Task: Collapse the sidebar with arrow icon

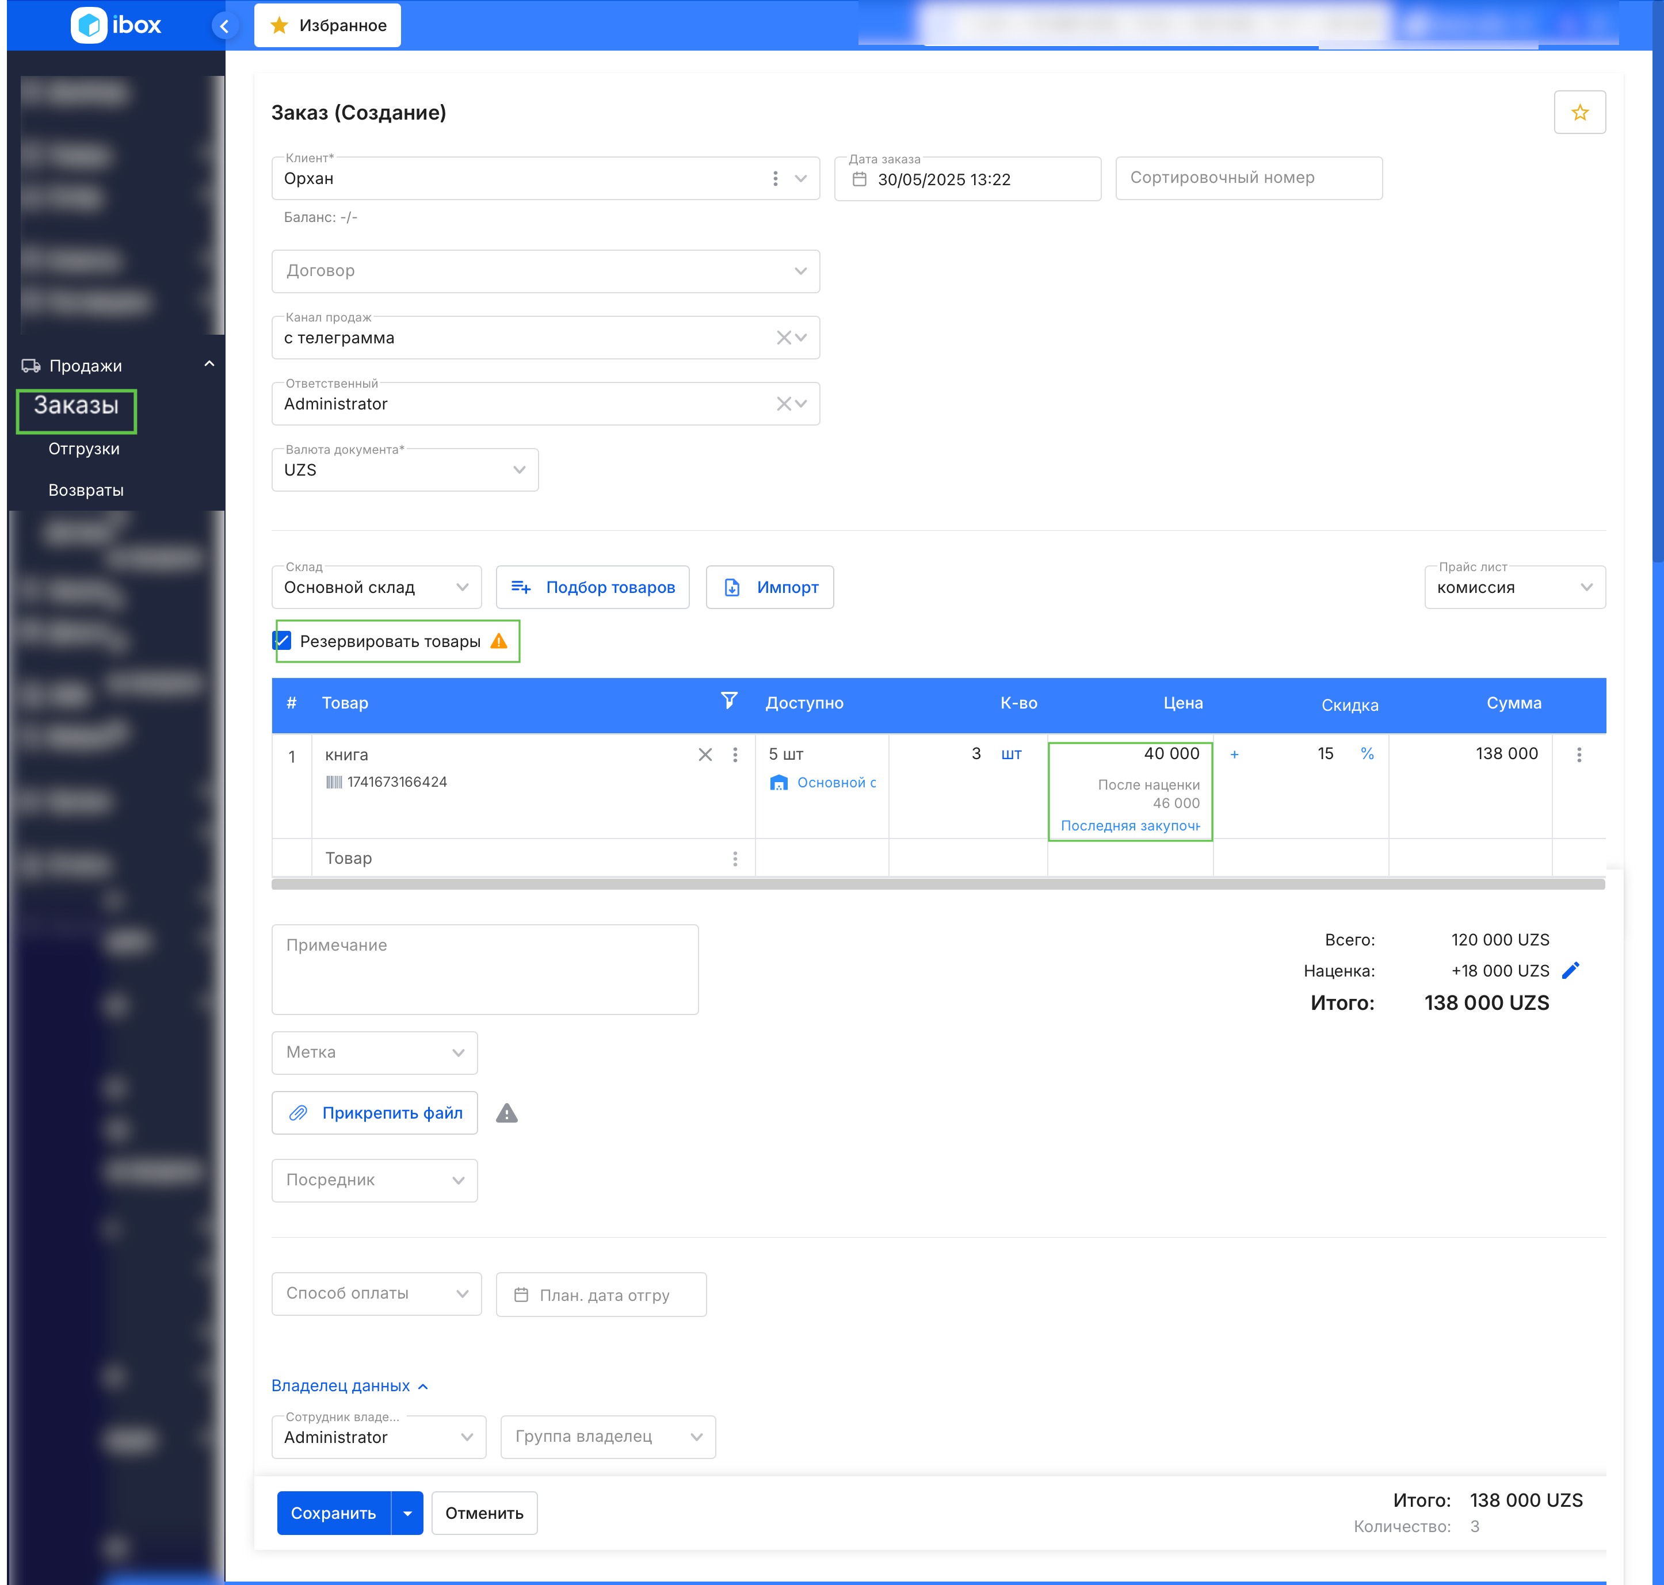Action: [224, 26]
